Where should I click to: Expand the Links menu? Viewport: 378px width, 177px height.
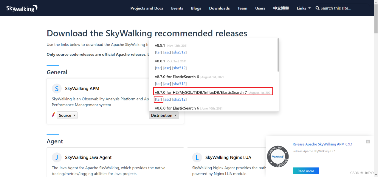point(303,8)
